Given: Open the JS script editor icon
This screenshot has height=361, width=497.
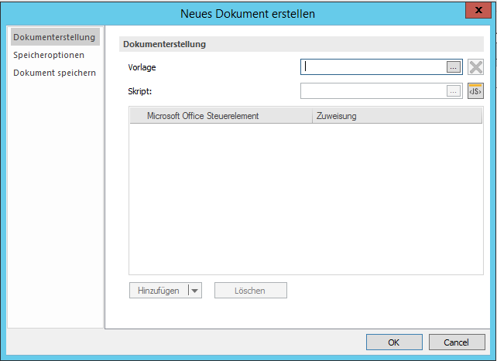Looking at the screenshot, I should (476, 91).
